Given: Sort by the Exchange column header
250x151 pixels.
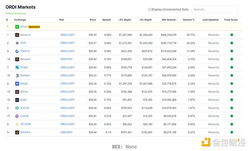Looking at the screenshot, I should [20, 20].
